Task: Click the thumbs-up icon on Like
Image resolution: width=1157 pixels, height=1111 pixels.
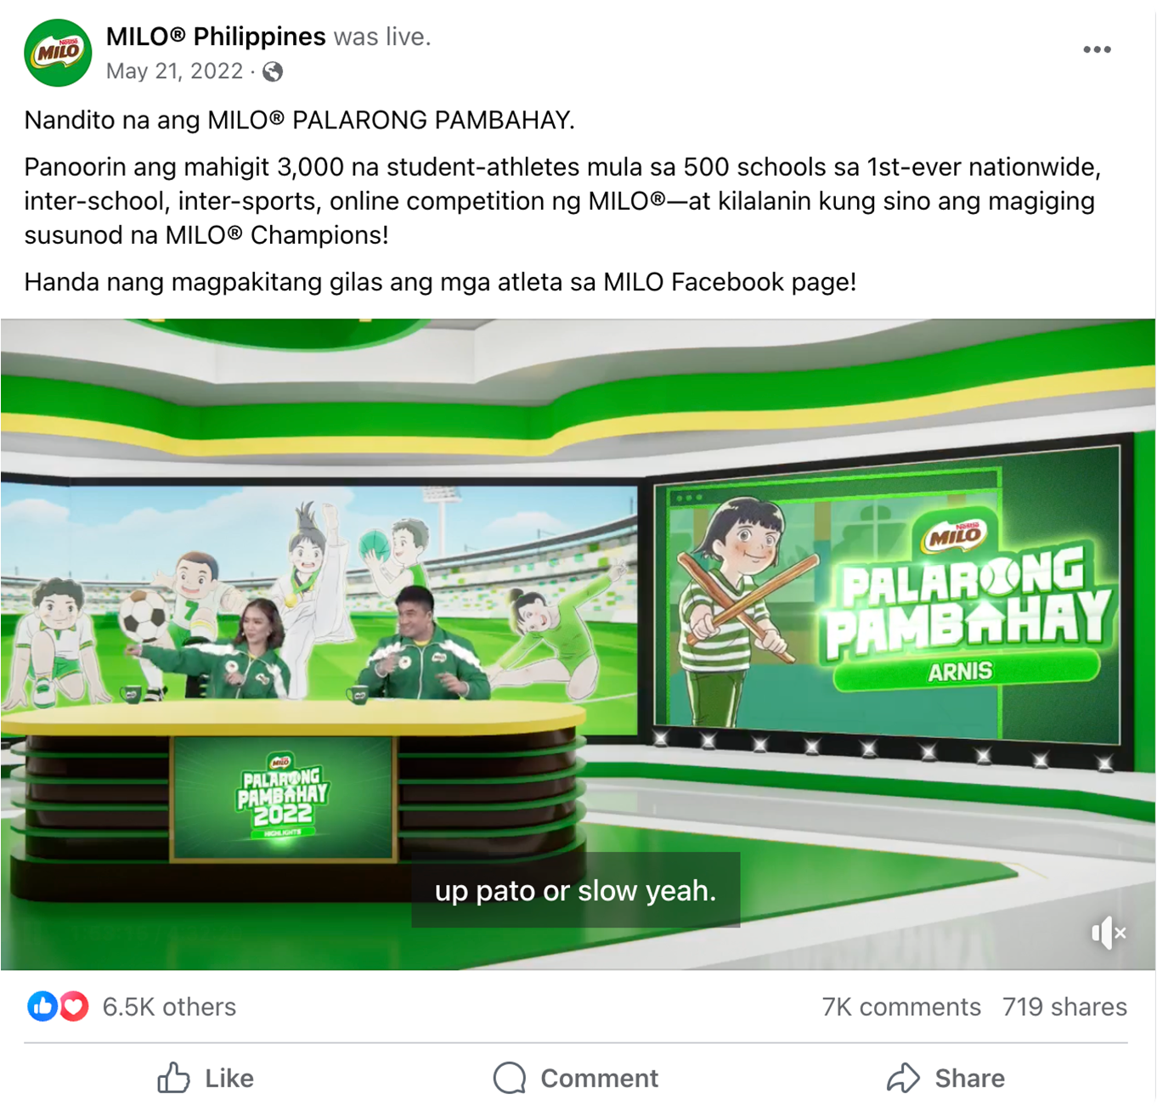Action: point(173,1078)
